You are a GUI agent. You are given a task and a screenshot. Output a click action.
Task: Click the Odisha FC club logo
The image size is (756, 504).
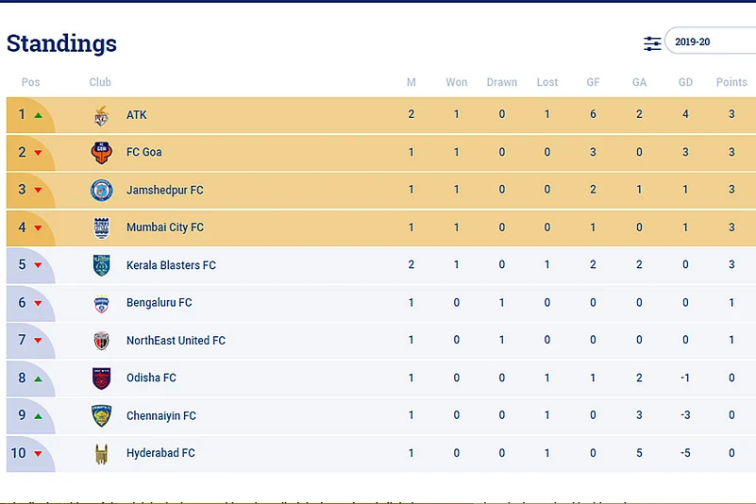click(x=101, y=378)
